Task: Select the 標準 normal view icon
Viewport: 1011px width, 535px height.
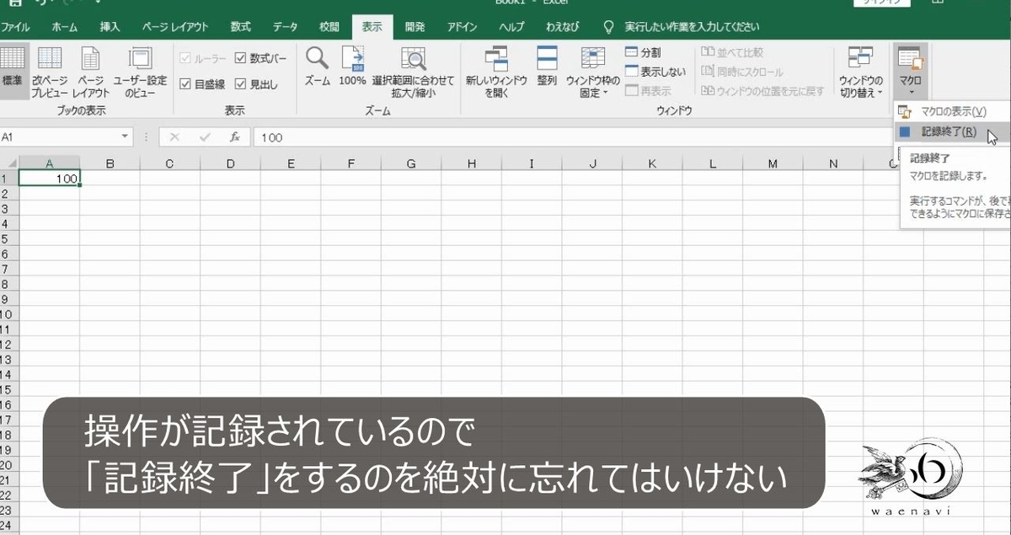Action: tap(12, 71)
